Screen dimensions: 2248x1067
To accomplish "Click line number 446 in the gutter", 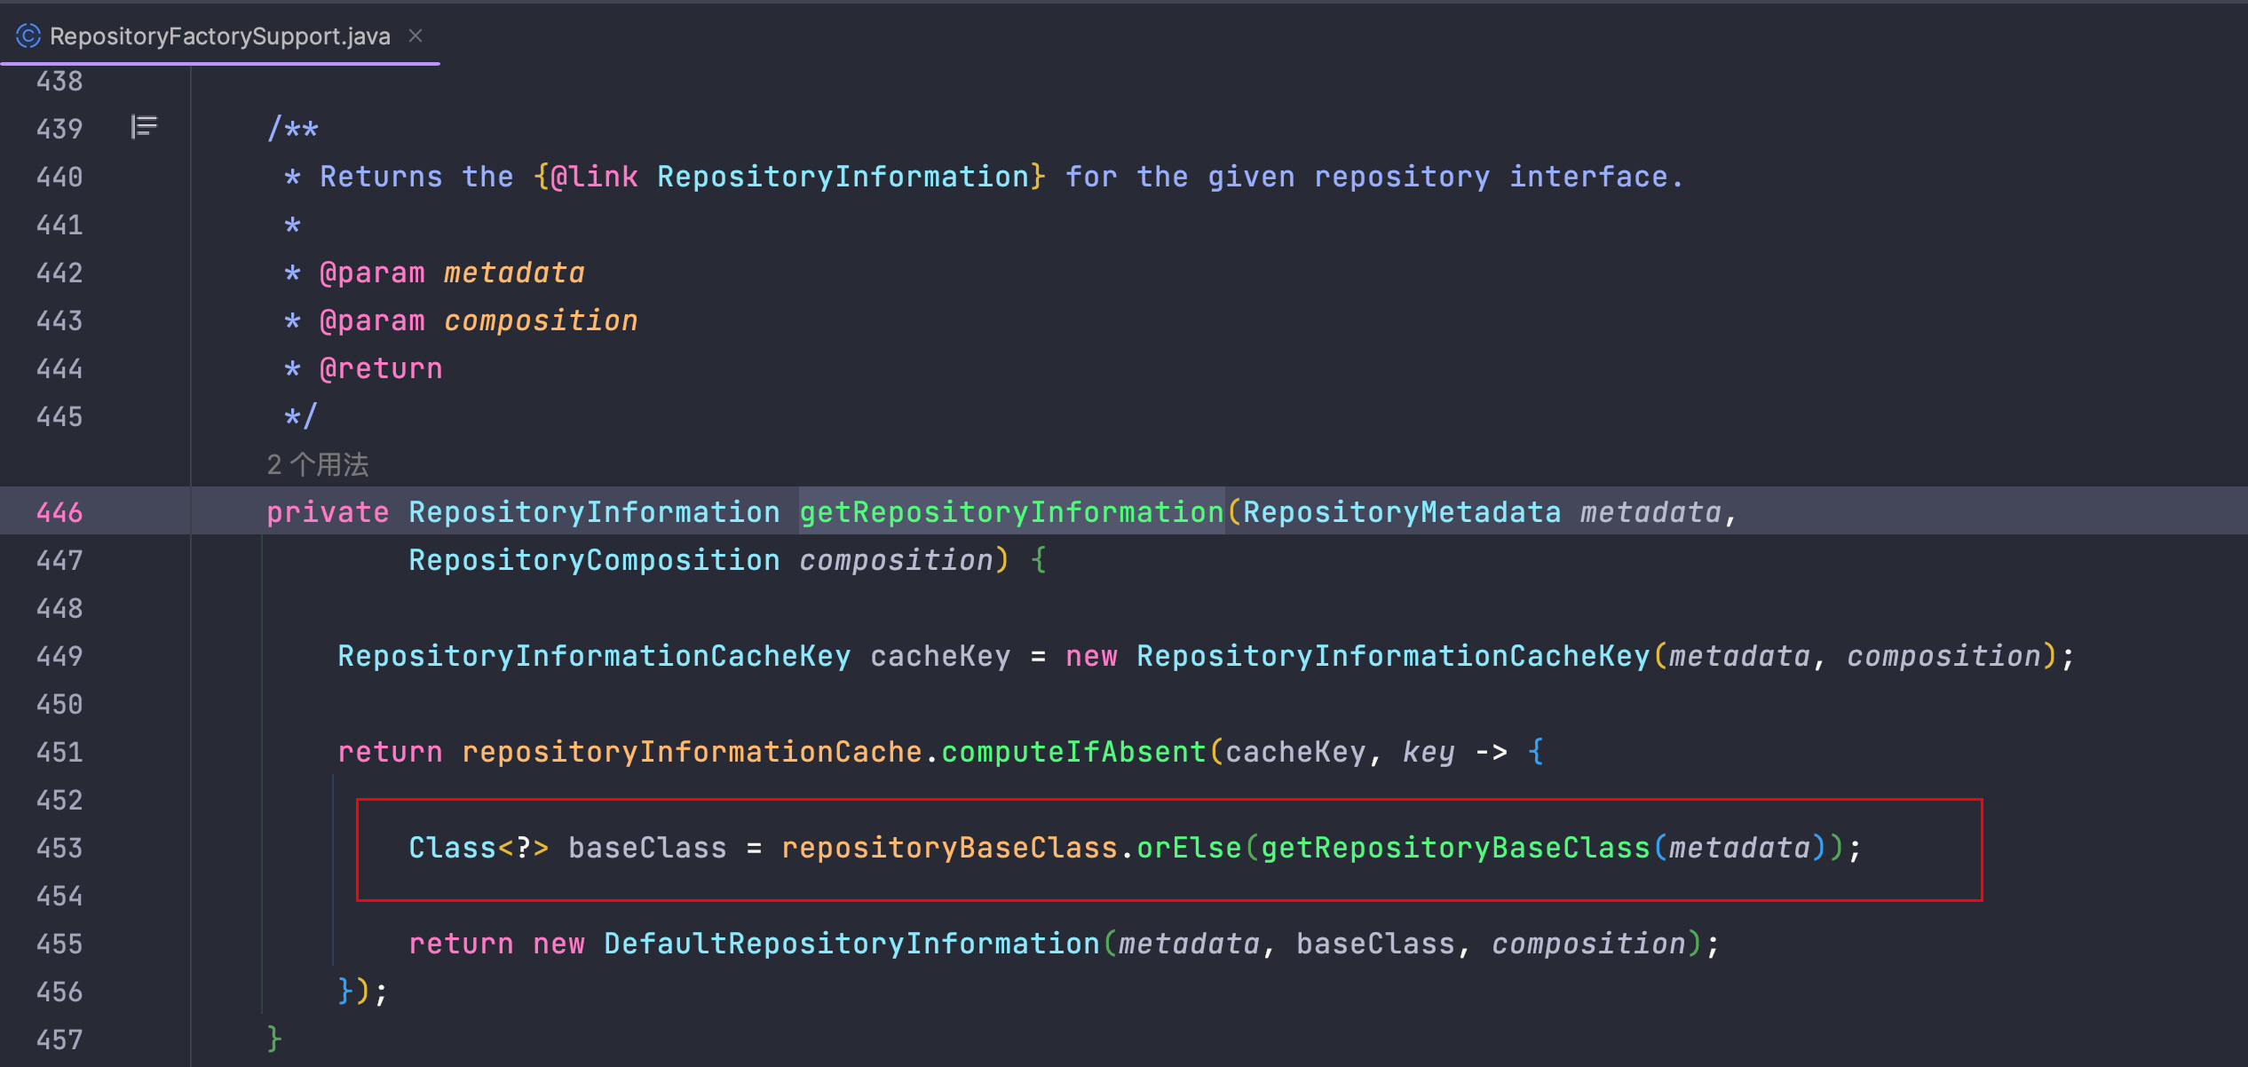I will 59,512.
